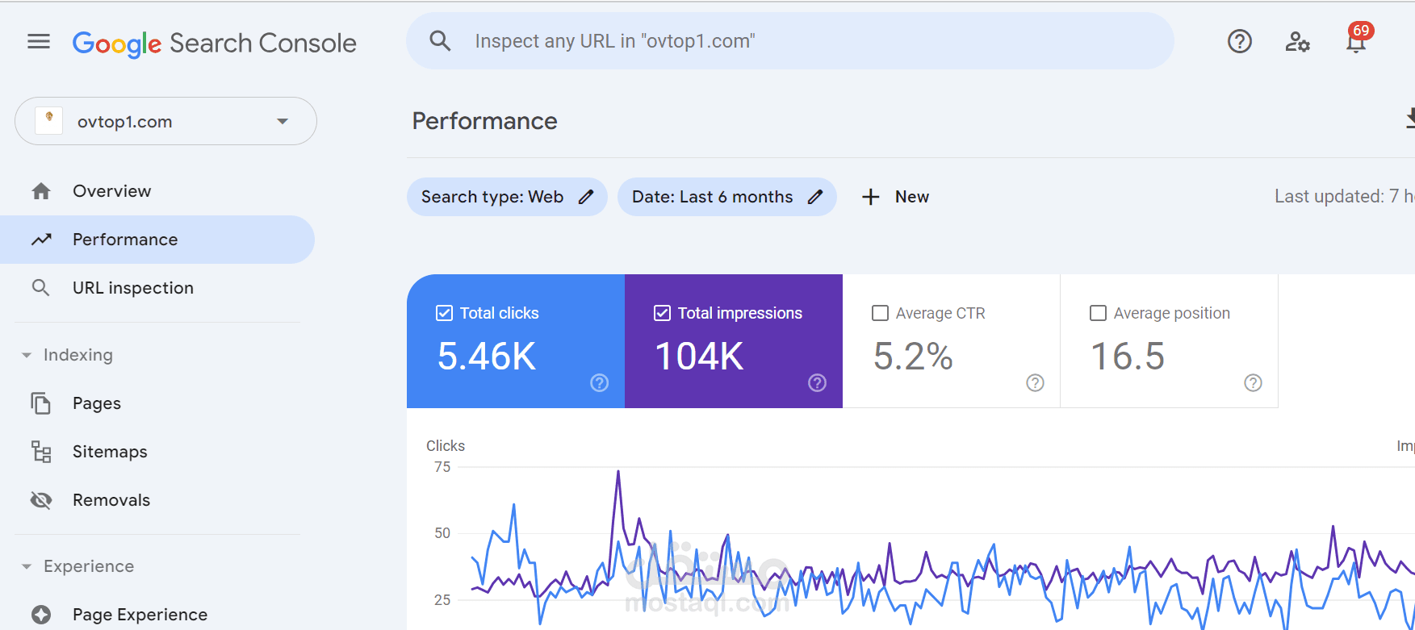
Task: Click the URL inspection magnifier icon
Action: coord(40,287)
